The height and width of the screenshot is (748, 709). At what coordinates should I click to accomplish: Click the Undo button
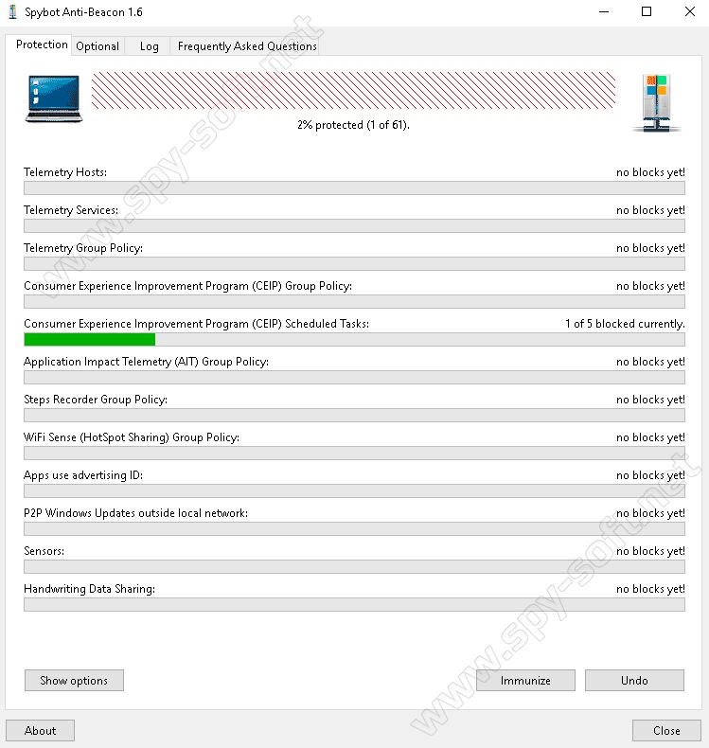click(x=634, y=680)
